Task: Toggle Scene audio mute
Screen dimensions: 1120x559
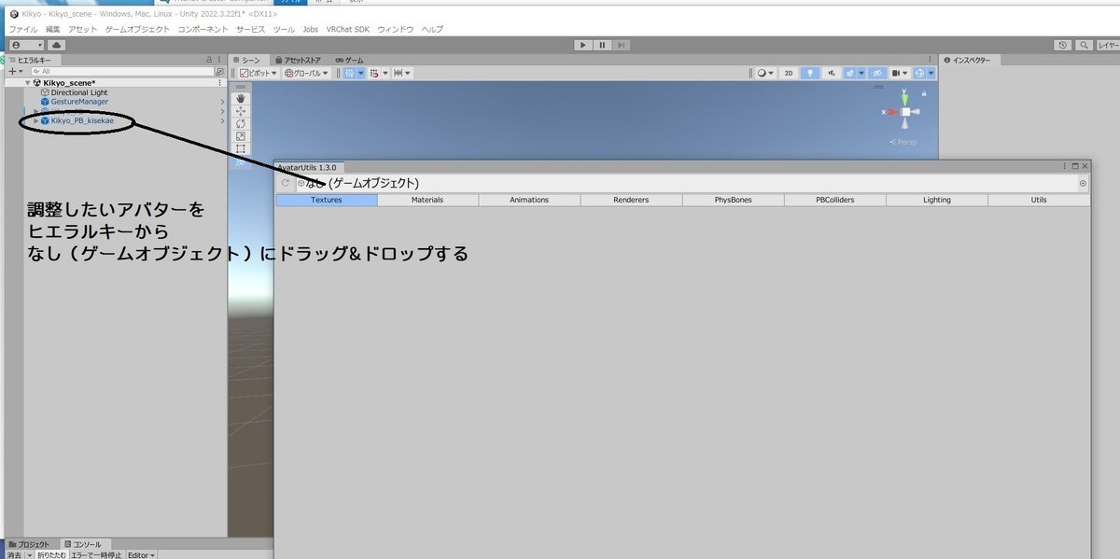Action: tap(833, 73)
